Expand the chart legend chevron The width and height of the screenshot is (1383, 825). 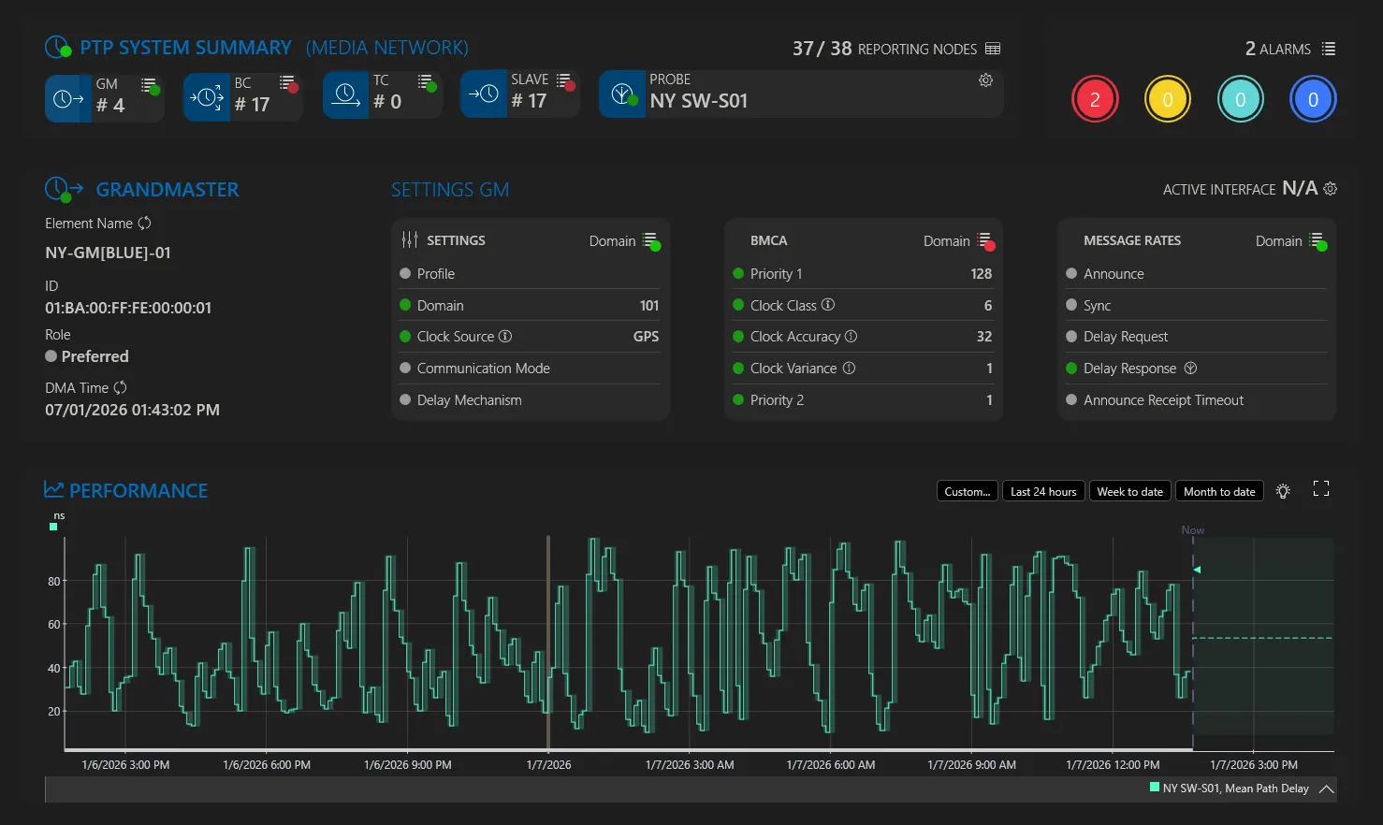(1326, 789)
